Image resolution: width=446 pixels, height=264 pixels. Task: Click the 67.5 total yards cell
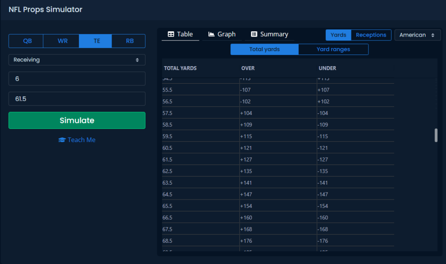pos(201,229)
